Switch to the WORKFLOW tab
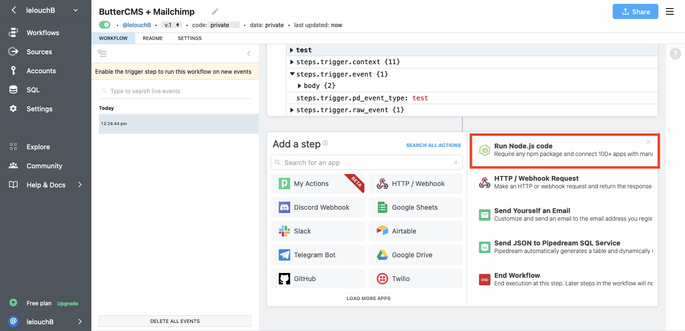The height and width of the screenshot is (331, 685). [x=113, y=38]
